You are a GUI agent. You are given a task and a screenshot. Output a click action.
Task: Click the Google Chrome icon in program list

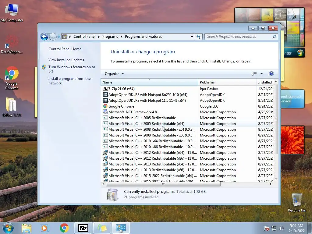tap(105, 106)
